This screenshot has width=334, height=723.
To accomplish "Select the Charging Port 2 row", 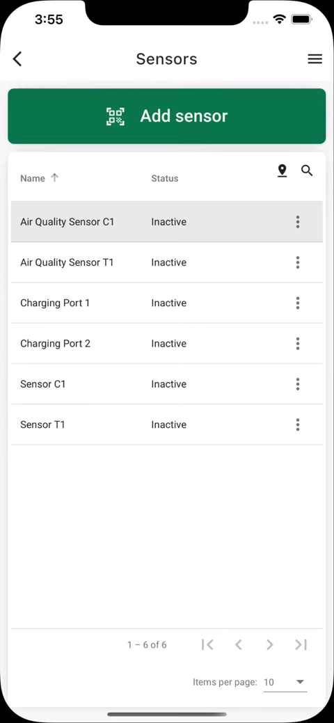I will pyautogui.click(x=167, y=344).
